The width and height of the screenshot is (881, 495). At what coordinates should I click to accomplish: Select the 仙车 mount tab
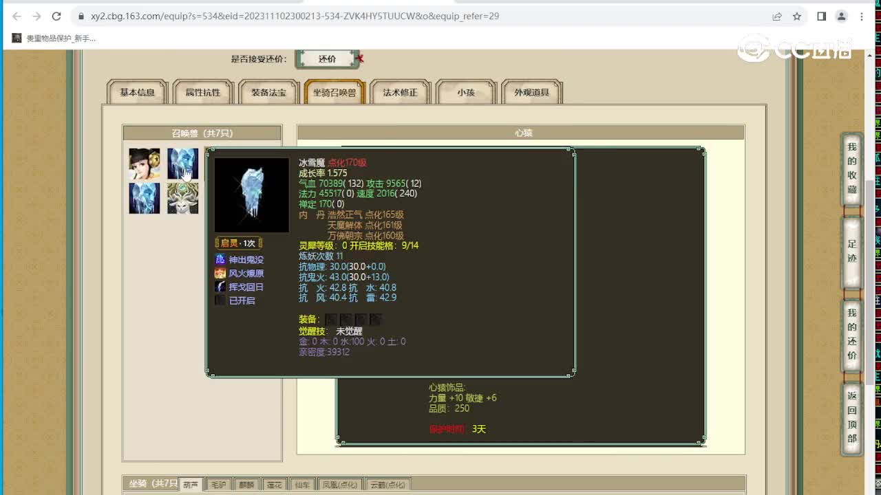click(x=302, y=485)
